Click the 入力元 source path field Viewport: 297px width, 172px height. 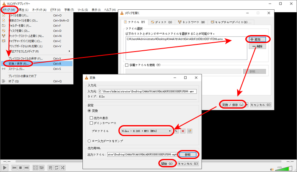point(148,91)
